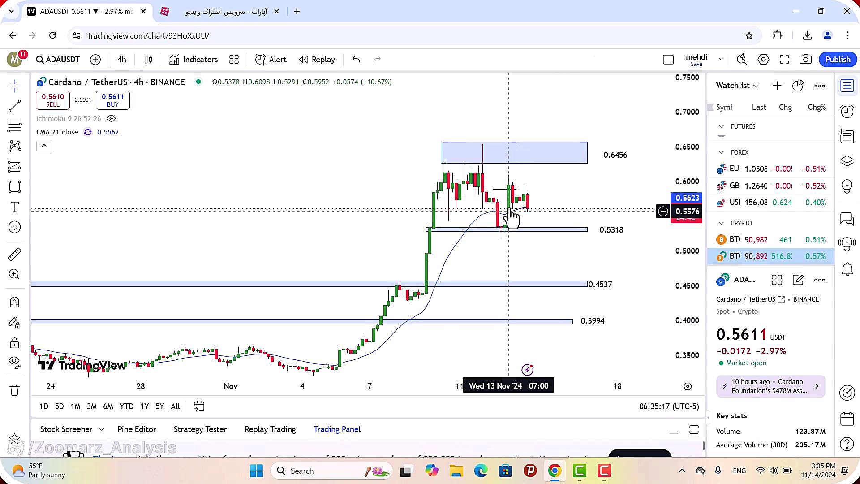
Task: Open go to date calendar
Action: pos(199,406)
